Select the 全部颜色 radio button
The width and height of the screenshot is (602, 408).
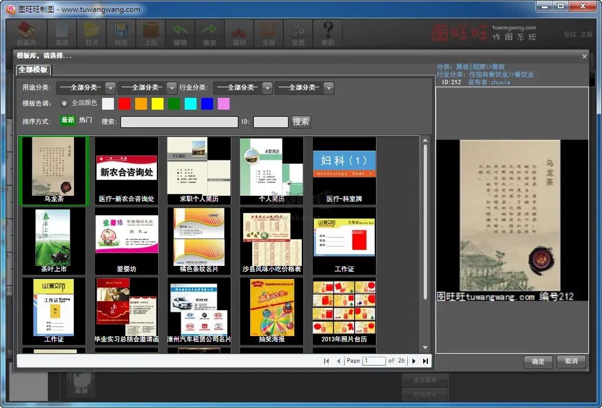pyautogui.click(x=64, y=103)
